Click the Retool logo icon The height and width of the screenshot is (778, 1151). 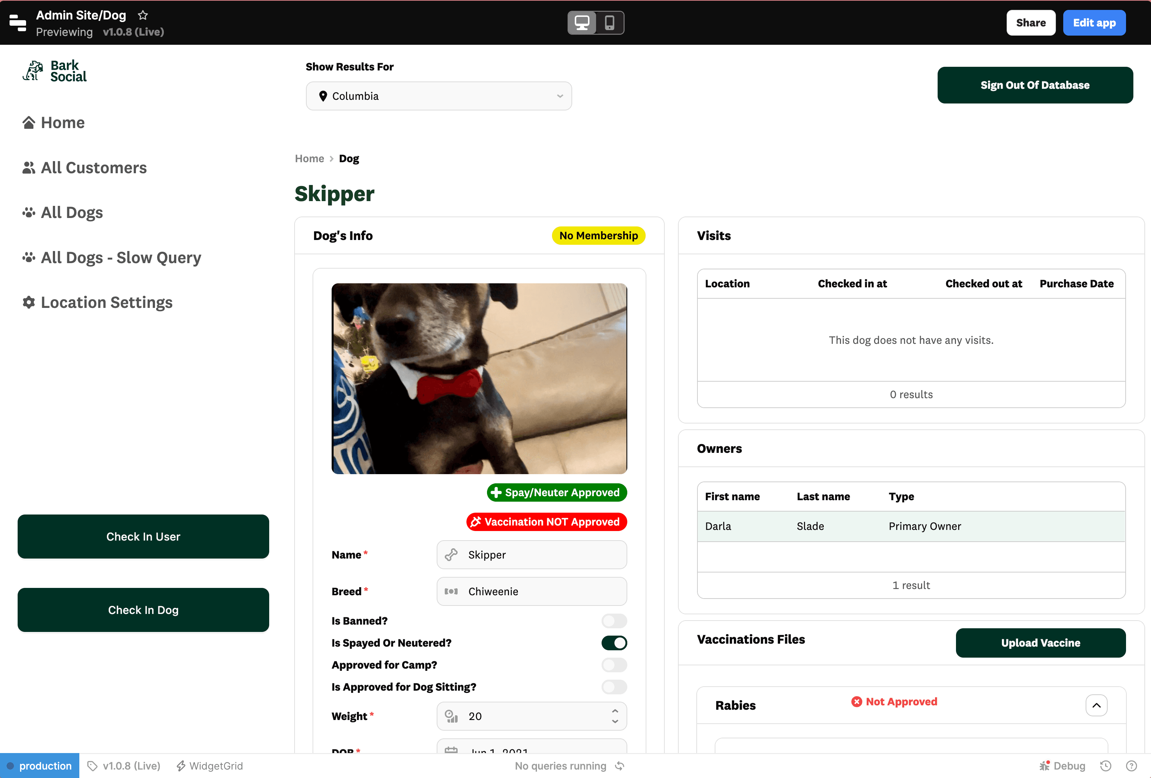click(x=18, y=23)
